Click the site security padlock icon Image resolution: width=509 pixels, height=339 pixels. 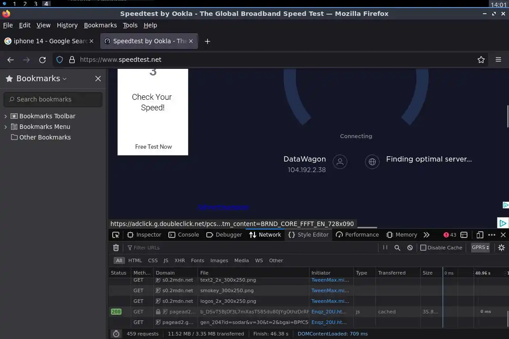[x=72, y=60]
